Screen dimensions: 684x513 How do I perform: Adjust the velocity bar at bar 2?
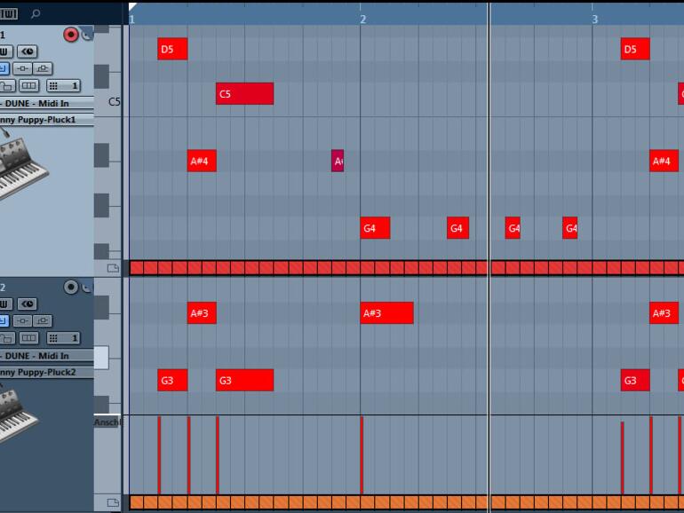362,455
